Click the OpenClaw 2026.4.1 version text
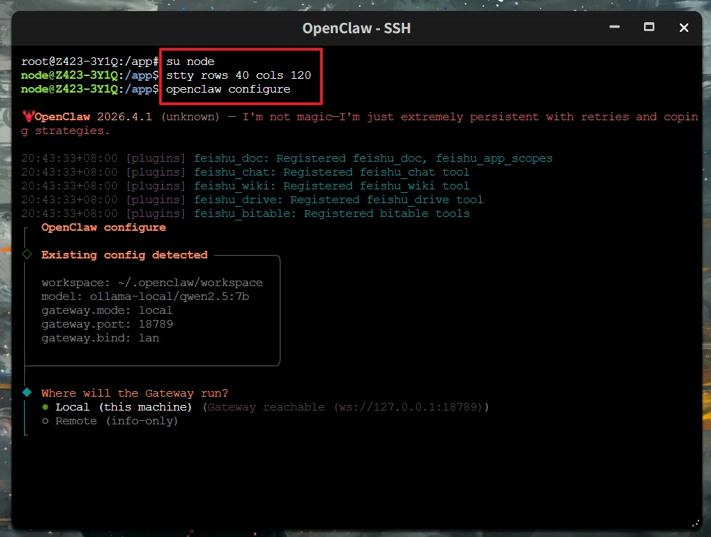This screenshot has height=537, width=711. pos(93,117)
